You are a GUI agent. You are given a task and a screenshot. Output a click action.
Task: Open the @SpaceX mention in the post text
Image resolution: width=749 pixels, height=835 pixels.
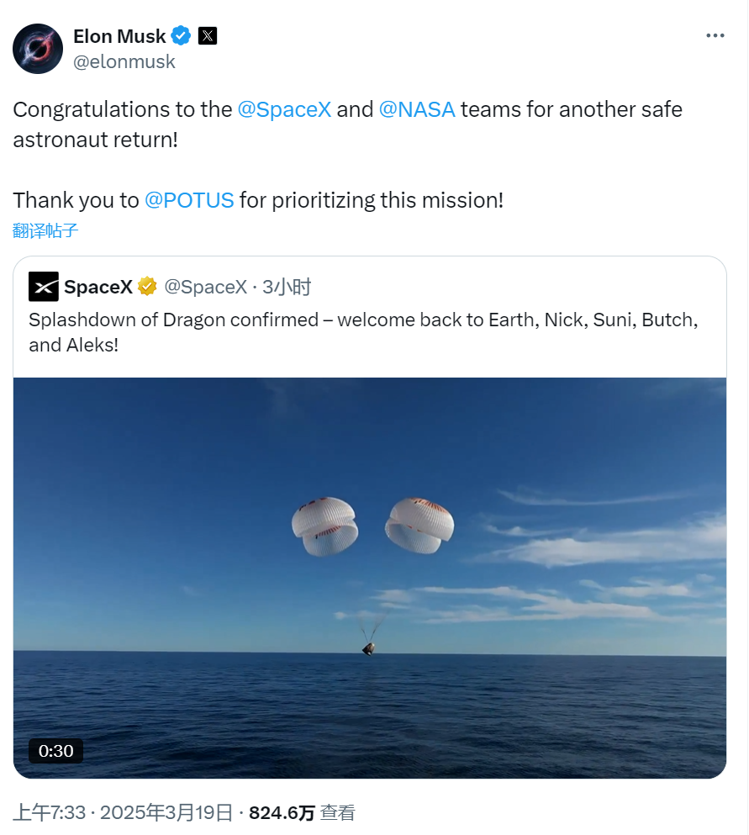(x=284, y=109)
